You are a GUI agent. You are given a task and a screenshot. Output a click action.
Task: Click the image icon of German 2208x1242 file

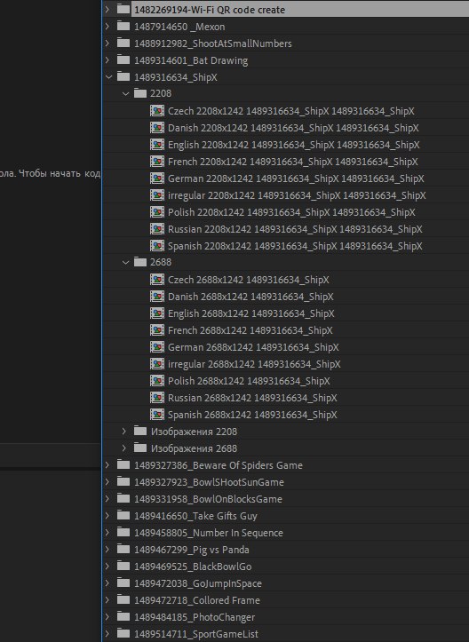click(x=157, y=178)
